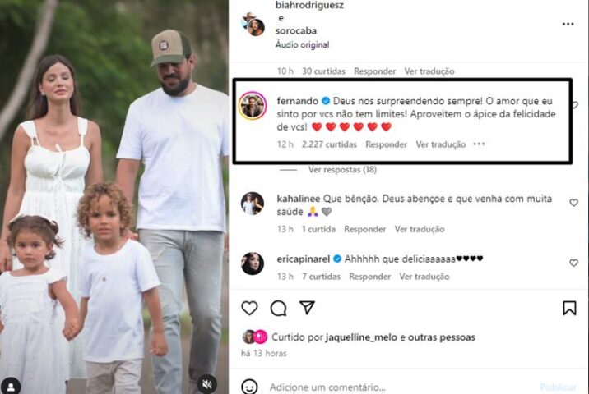Focus the Adicione um comentário field

coord(402,387)
